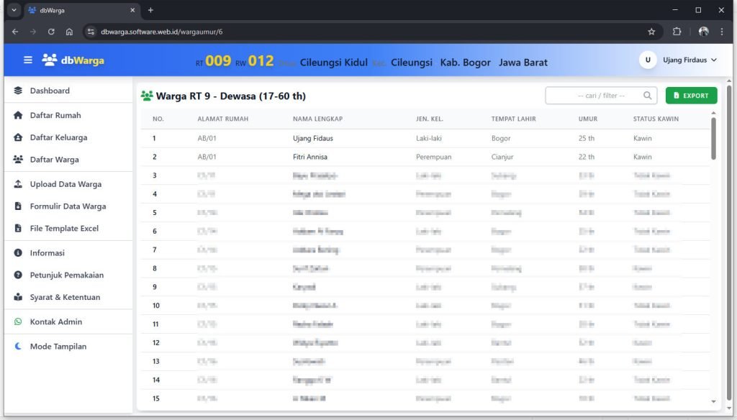Click the Daftar Rumah house icon
The height and width of the screenshot is (420, 737).
pyautogui.click(x=18, y=115)
